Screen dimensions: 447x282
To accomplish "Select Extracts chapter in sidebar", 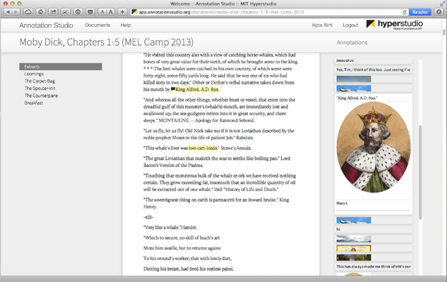I will click(61, 67).
